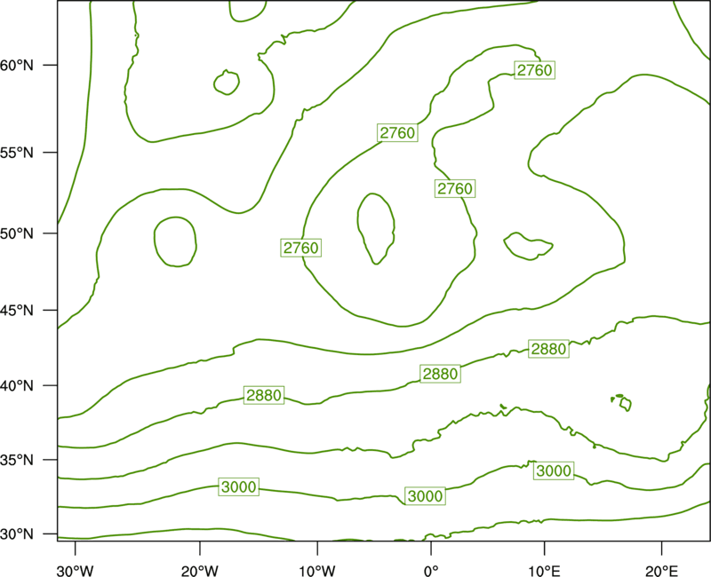Screen dimensions: 711x577
Task: Select the 40°N latitude axis label
Action: (x=17, y=386)
